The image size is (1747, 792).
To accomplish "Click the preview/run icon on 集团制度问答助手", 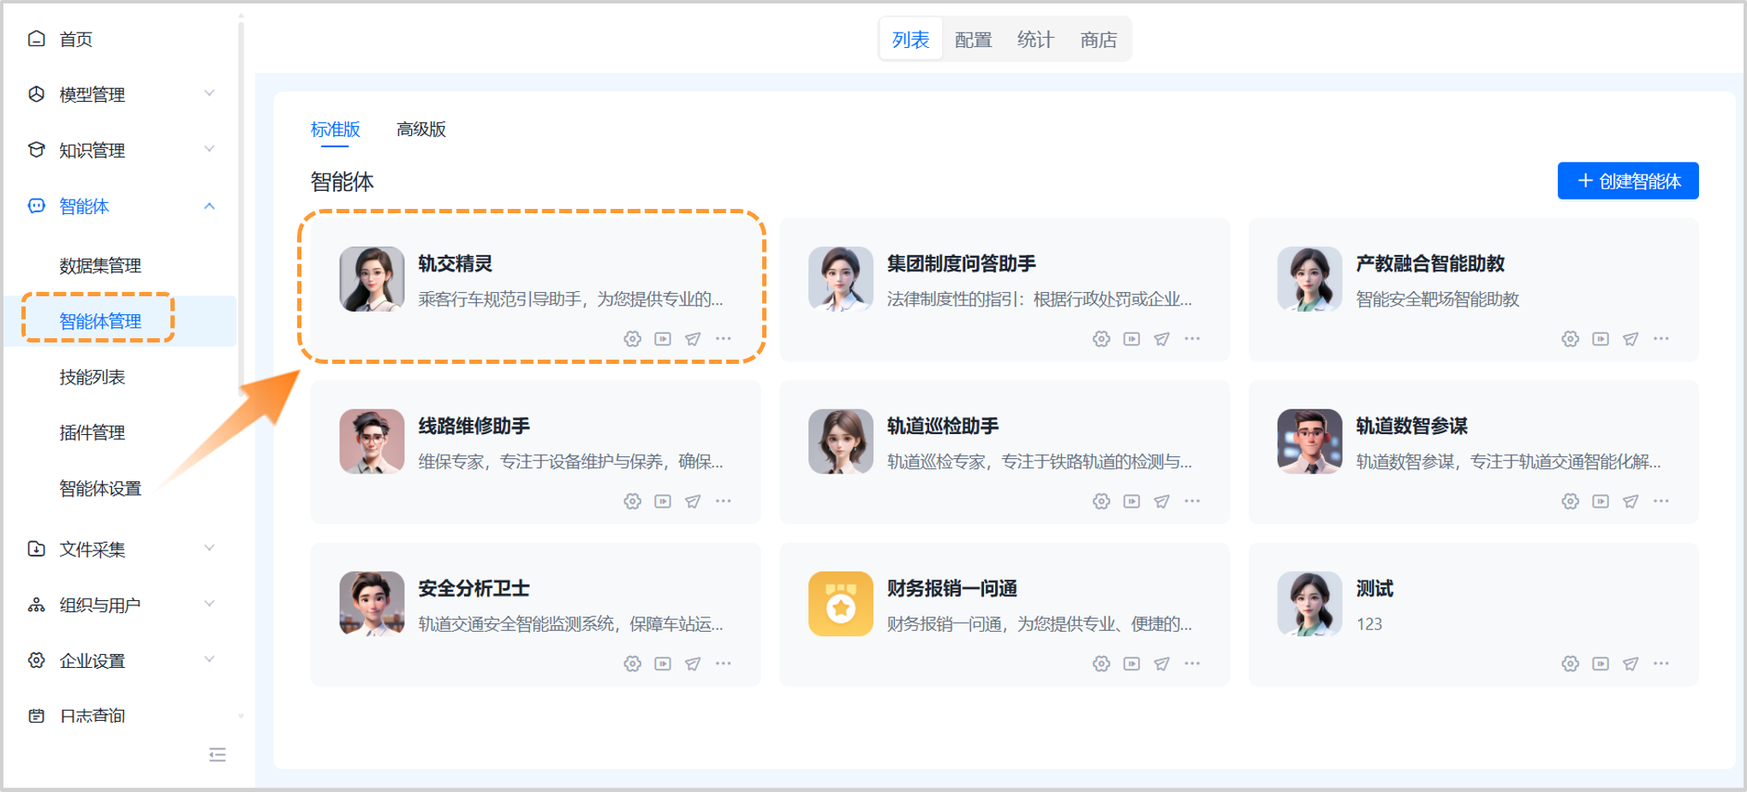I will (1132, 339).
